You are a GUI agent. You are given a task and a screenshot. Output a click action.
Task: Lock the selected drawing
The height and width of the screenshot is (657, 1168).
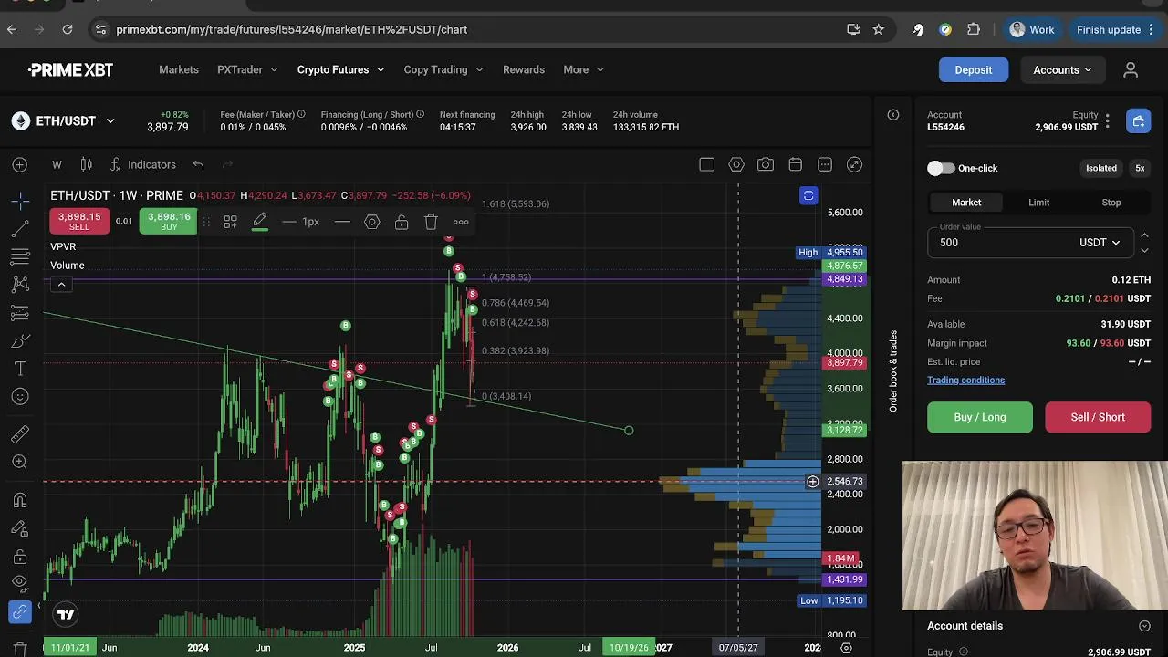(x=401, y=222)
